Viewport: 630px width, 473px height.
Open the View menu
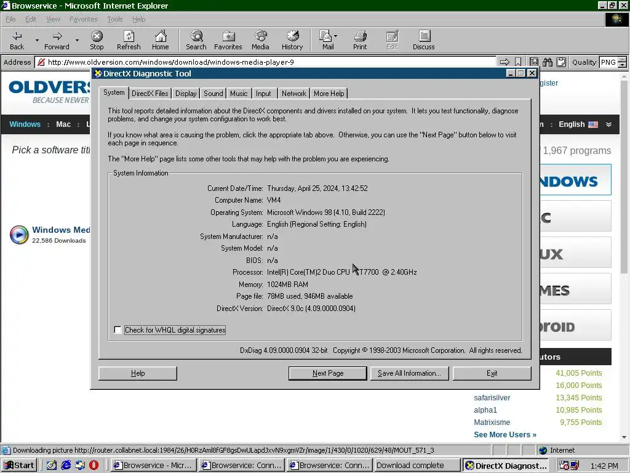pyautogui.click(x=53, y=19)
